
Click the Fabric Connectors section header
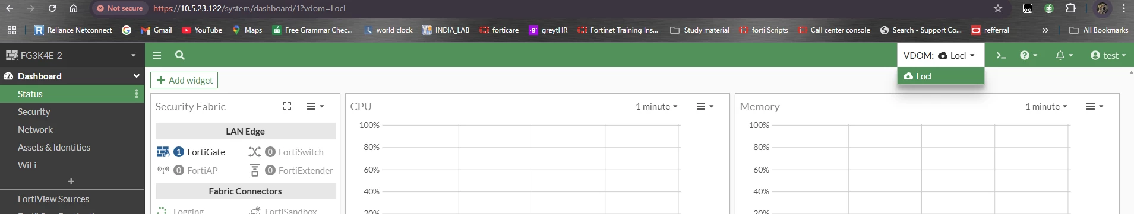pyautogui.click(x=245, y=191)
